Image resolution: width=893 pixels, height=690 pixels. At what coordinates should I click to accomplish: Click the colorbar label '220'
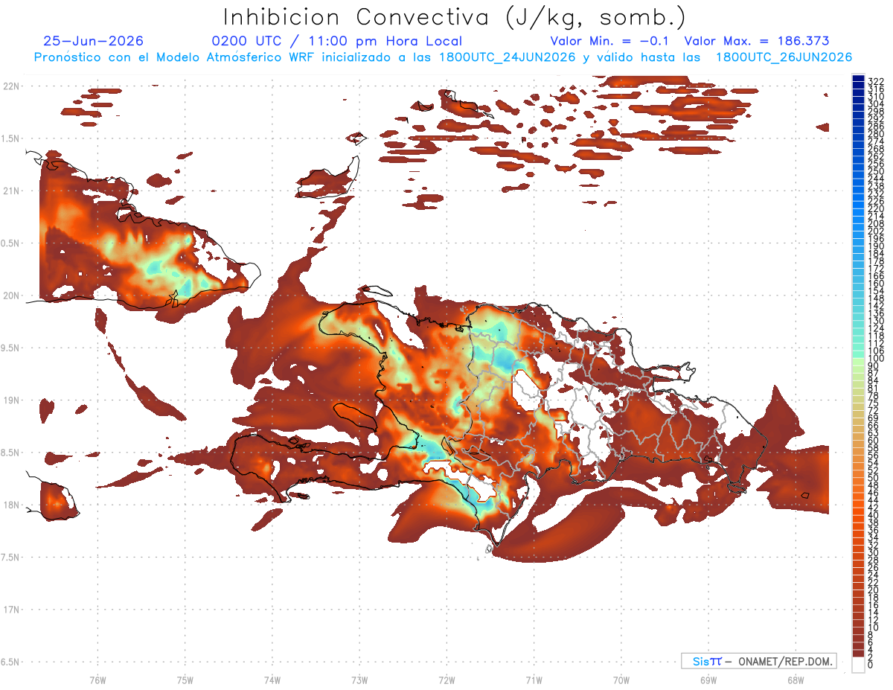[x=875, y=208]
